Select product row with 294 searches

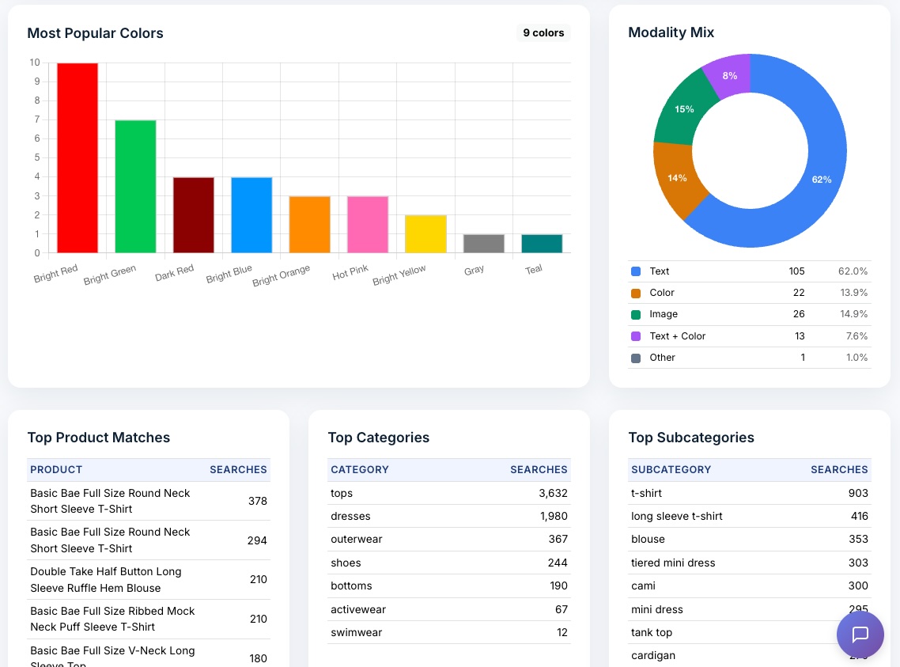click(149, 540)
